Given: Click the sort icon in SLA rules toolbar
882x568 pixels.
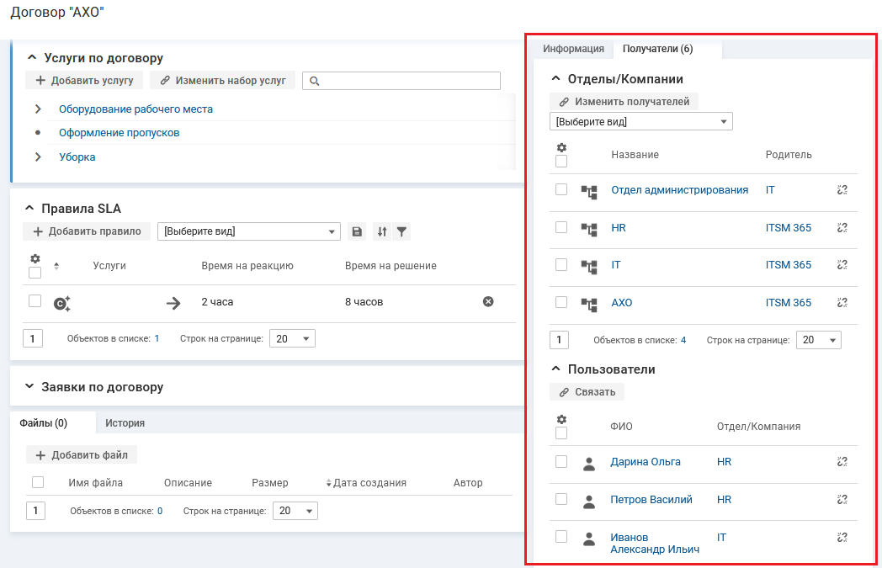Looking at the screenshot, I should pos(382,231).
